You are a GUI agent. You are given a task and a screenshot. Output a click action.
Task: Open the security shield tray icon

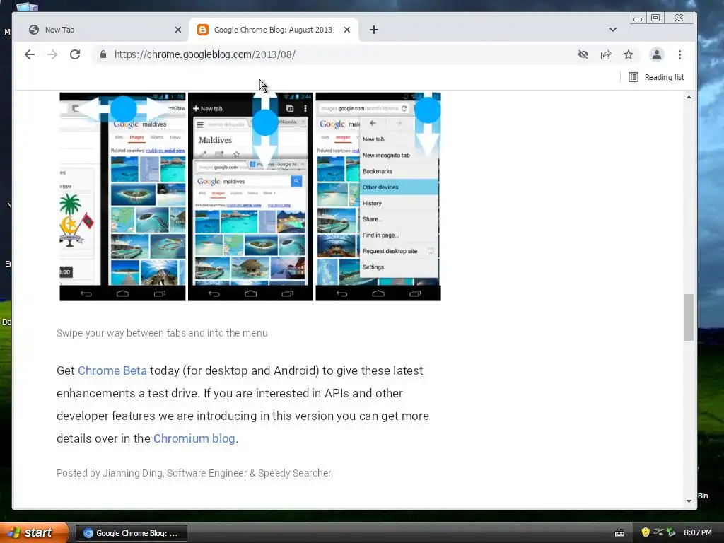[x=646, y=532]
